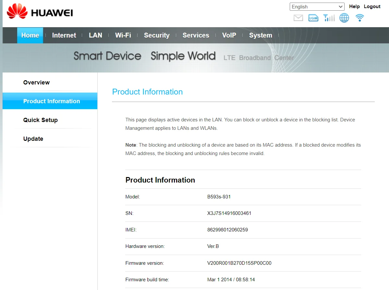The image size is (389, 290).
Task: Open Quick Setup in the sidebar
Action: (41, 120)
